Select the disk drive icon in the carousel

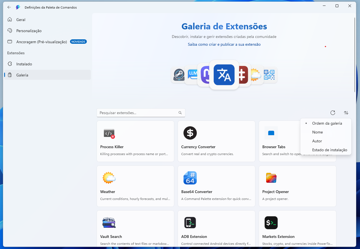tap(179, 75)
